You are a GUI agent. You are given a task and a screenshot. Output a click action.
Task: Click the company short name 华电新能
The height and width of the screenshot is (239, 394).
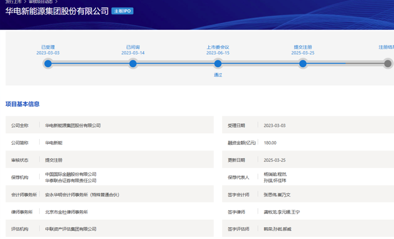click(x=54, y=143)
